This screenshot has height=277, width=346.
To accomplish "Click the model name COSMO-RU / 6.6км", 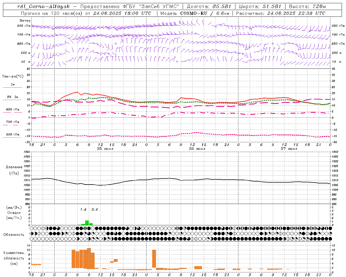I will pos(205,13).
